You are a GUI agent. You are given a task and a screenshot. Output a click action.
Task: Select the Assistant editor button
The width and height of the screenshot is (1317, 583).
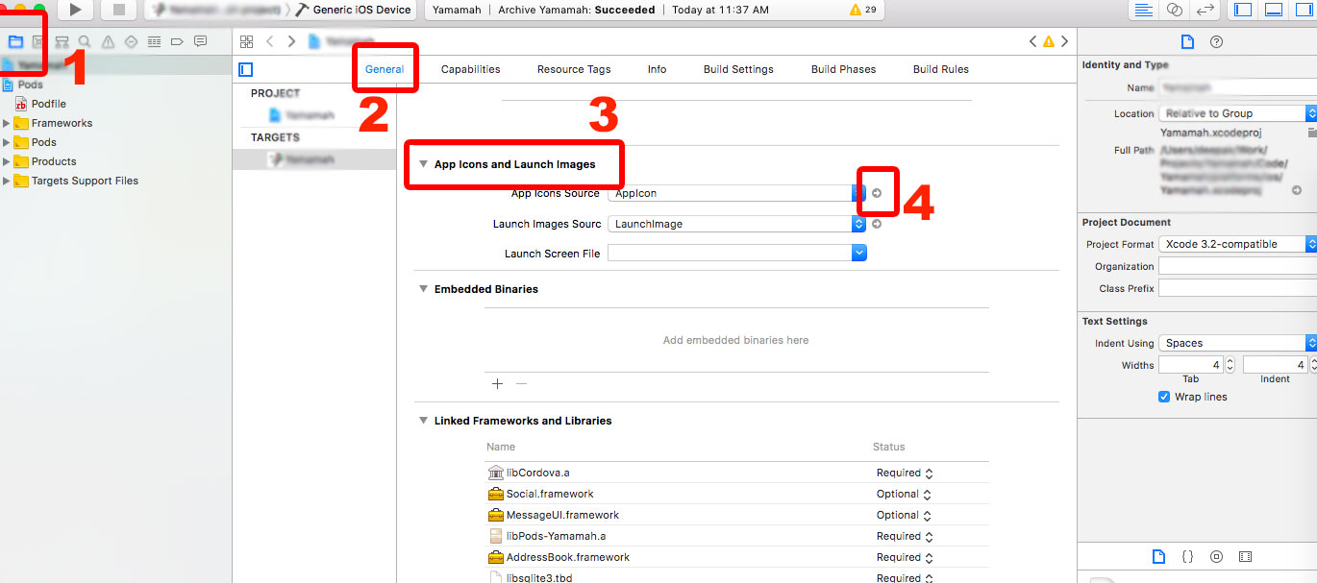1174,10
